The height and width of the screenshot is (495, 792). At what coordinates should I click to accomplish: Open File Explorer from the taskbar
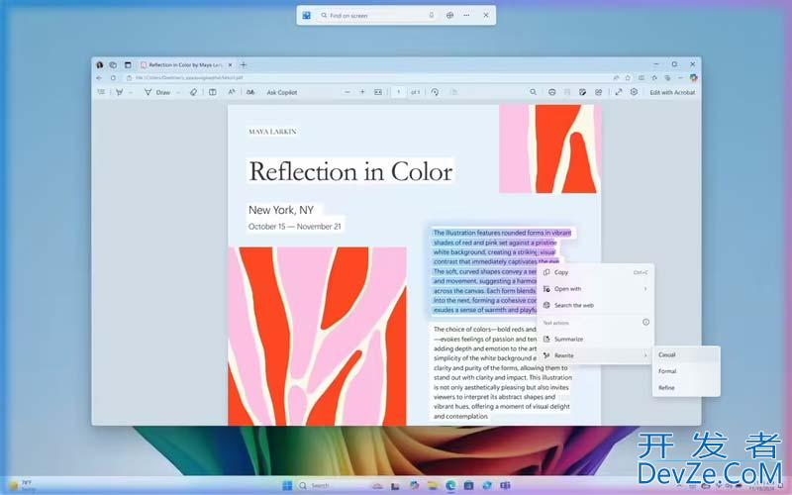pos(433,486)
